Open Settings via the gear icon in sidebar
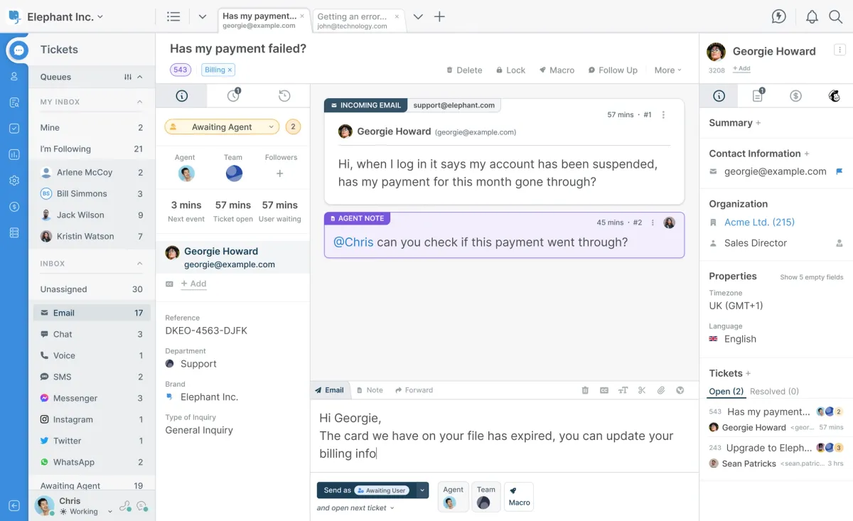This screenshot has height=521, width=853. pyautogui.click(x=14, y=181)
